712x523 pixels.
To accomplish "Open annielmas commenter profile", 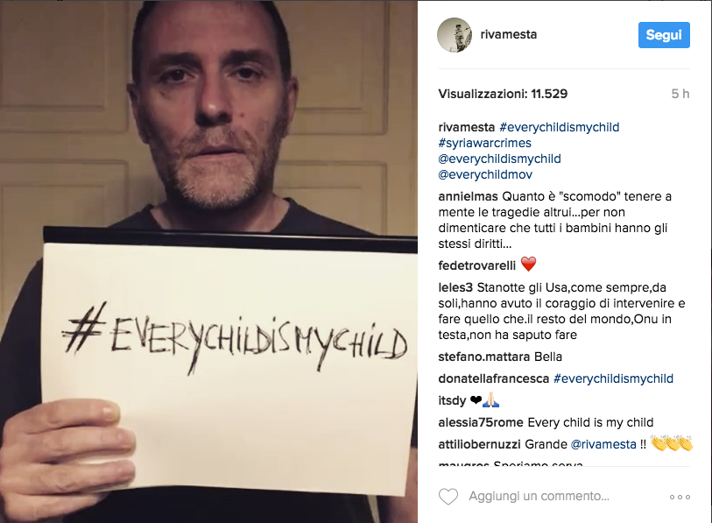I will (x=469, y=196).
